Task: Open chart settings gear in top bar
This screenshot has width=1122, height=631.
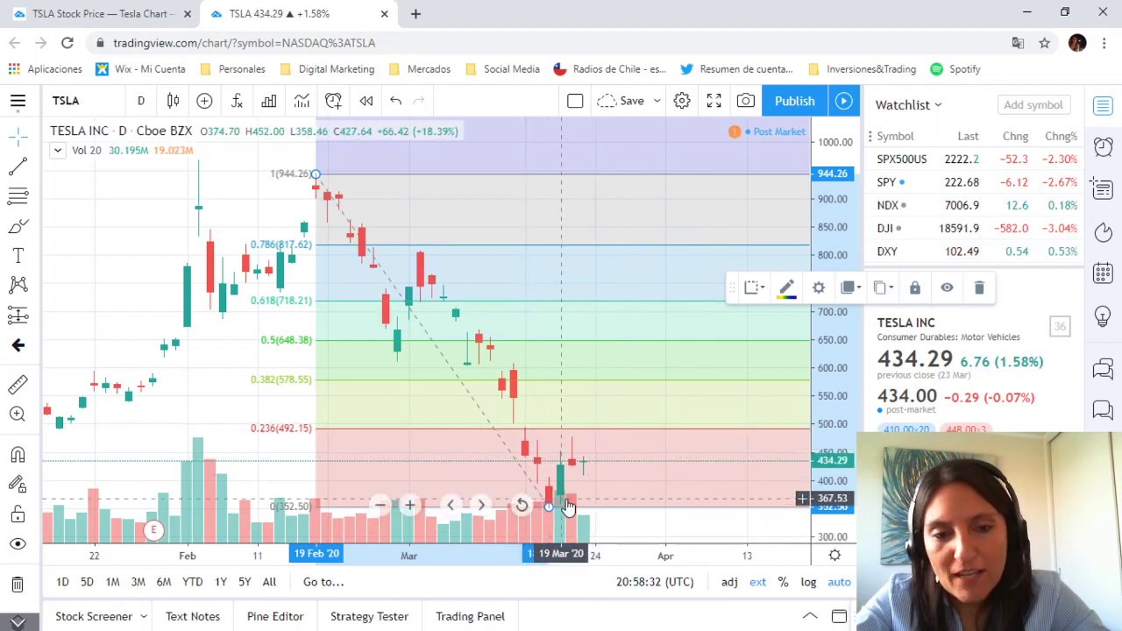Action: (682, 101)
